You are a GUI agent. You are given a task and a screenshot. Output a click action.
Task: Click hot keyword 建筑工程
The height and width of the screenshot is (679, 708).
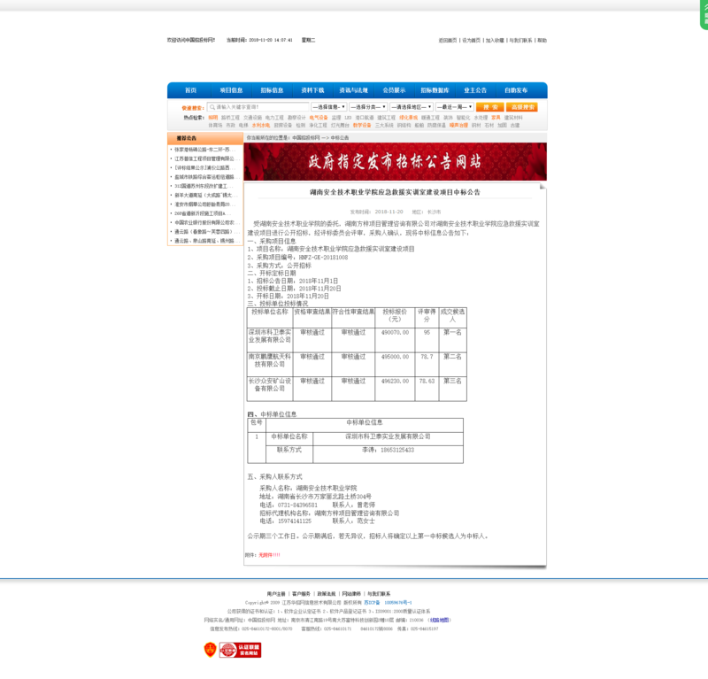(386, 118)
